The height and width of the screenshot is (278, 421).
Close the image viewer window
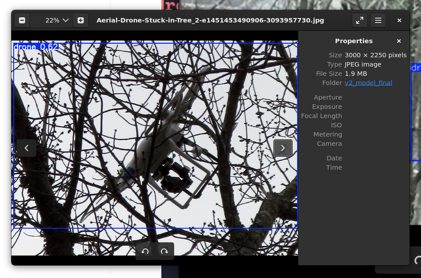click(x=399, y=20)
